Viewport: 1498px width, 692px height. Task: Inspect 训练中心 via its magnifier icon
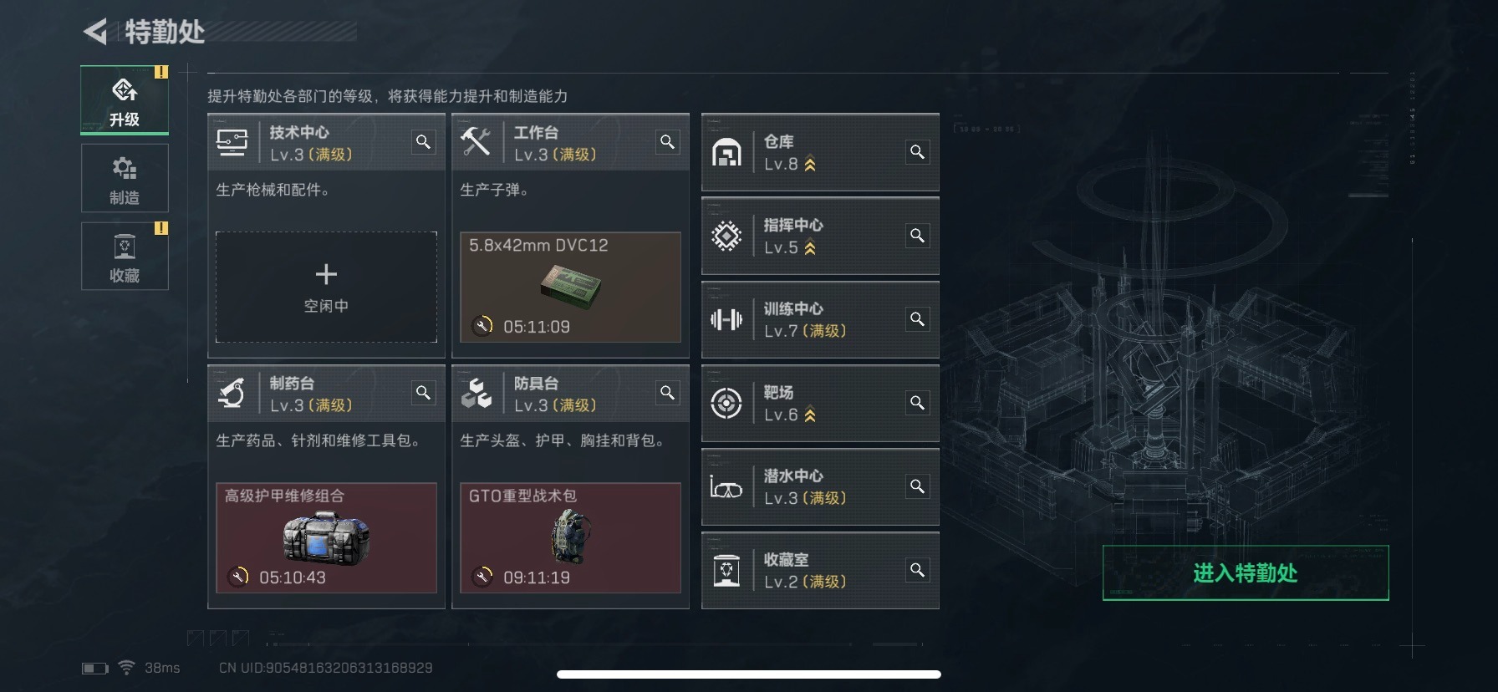pyautogui.click(x=917, y=319)
